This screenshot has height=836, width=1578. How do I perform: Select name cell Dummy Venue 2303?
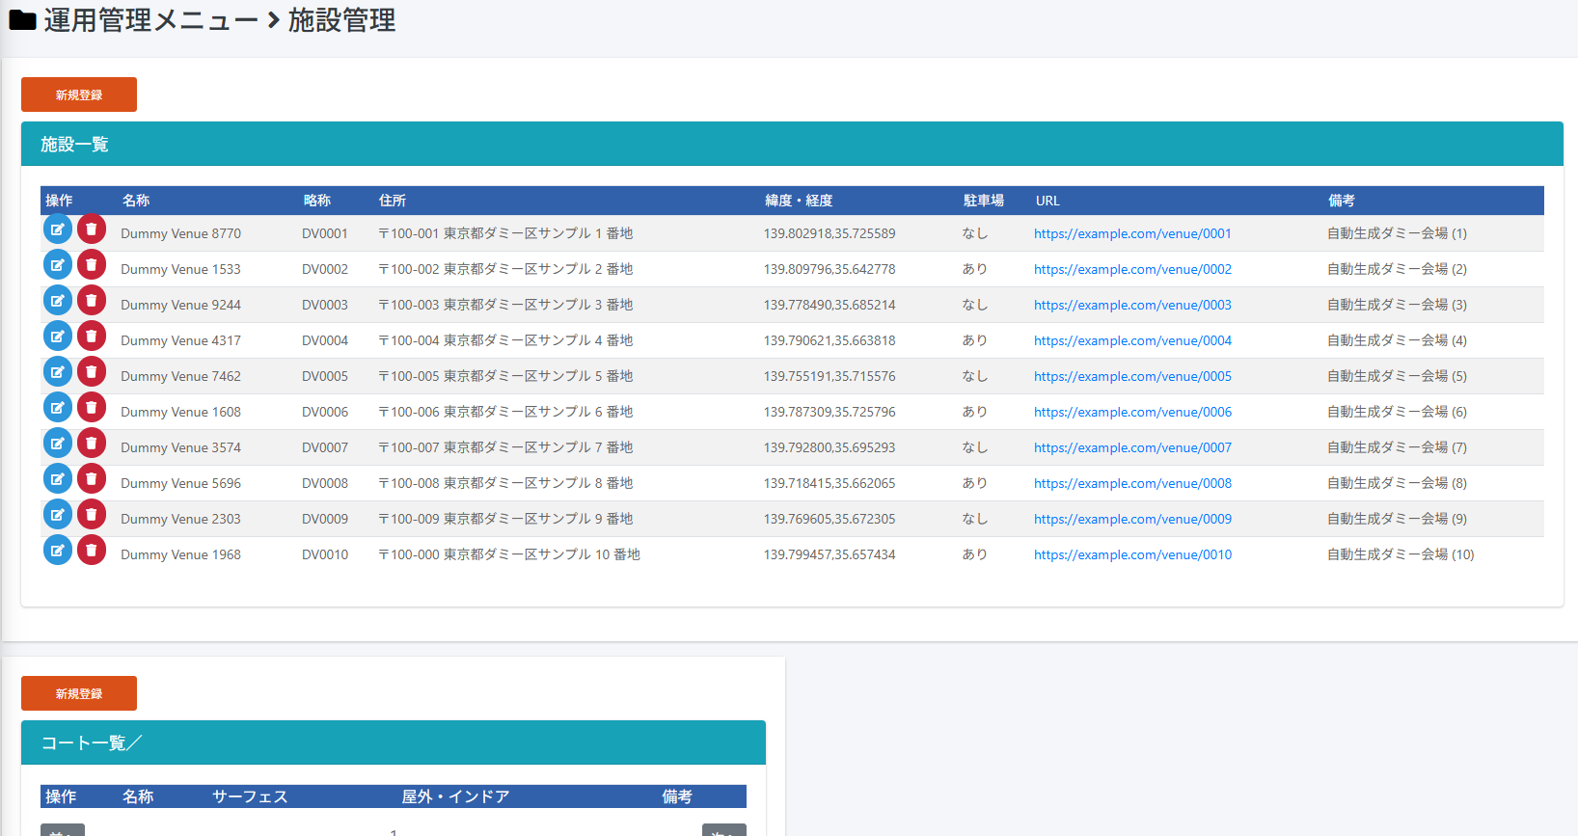pos(180,519)
